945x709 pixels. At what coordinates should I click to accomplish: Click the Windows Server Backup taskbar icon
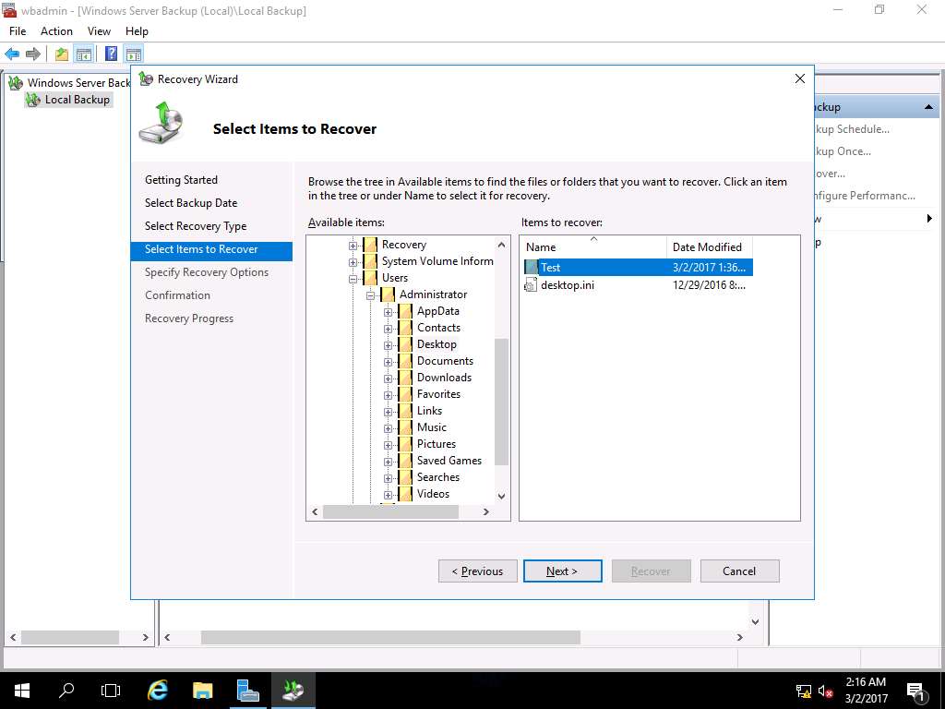point(293,691)
